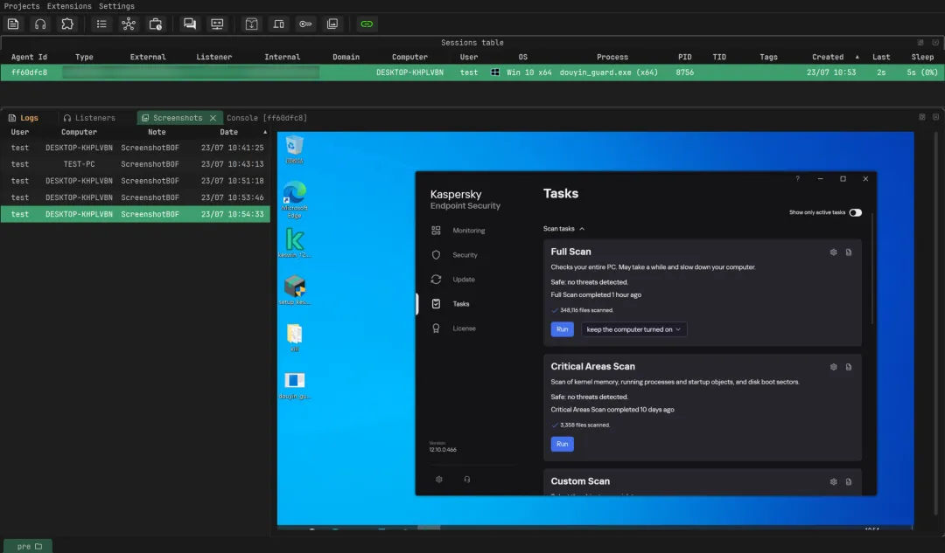Open credentials key toolbar icon
The width and height of the screenshot is (945, 553).
(x=305, y=24)
